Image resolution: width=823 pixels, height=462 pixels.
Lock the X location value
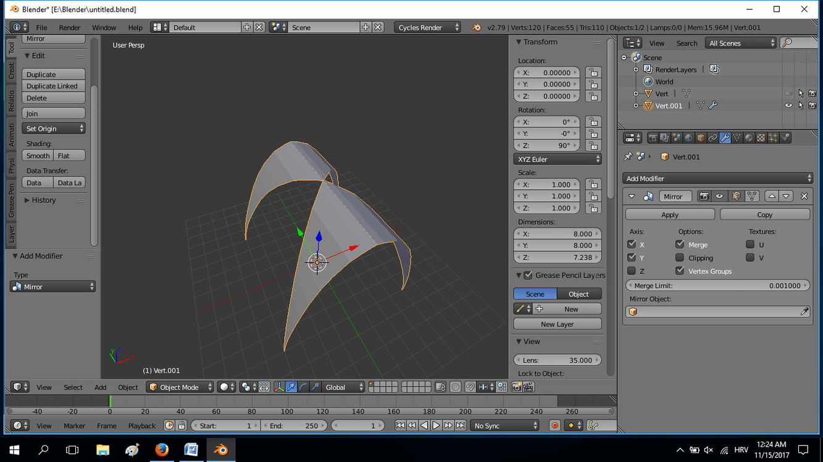[593, 73]
